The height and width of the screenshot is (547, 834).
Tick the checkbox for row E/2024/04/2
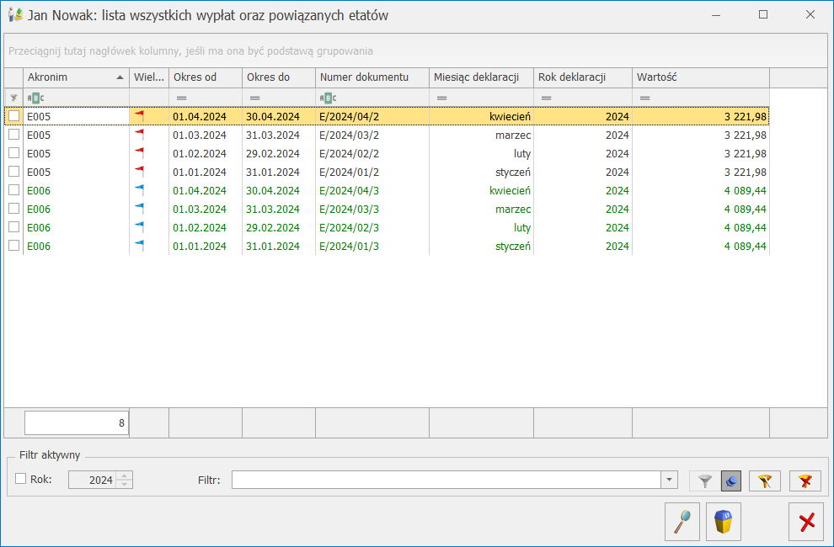13,116
